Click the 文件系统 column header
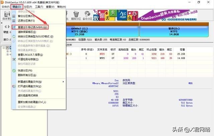The image size is (214, 136). point(102,50)
